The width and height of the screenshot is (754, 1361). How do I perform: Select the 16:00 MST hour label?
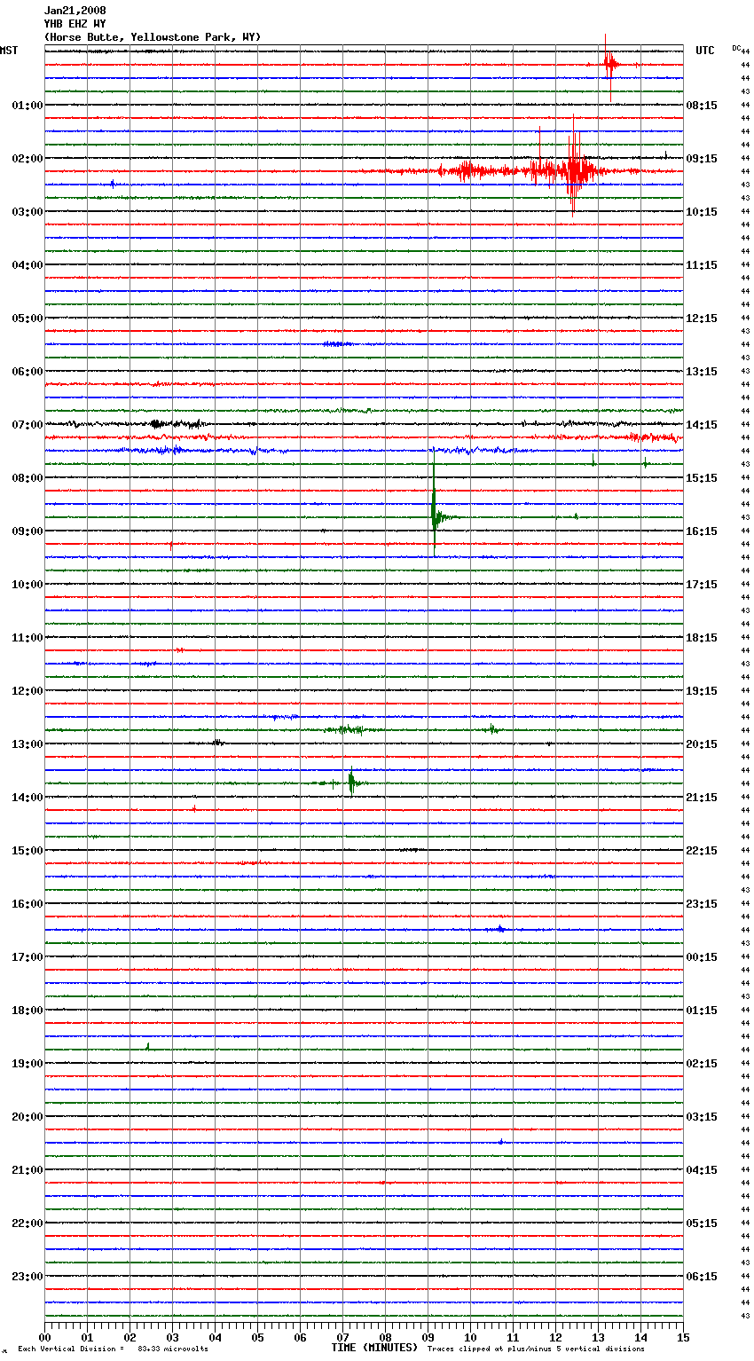point(27,904)
